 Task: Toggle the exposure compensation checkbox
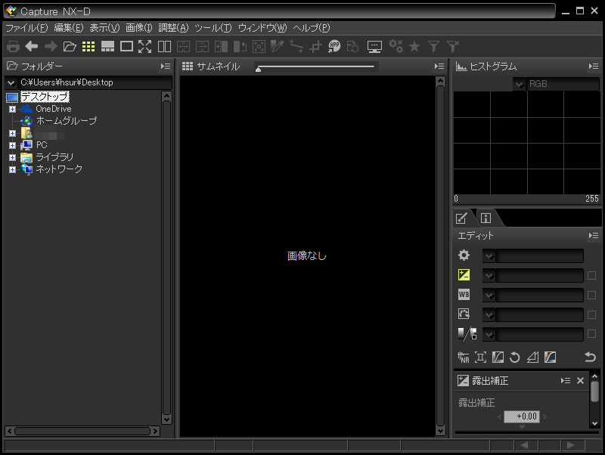591,276
